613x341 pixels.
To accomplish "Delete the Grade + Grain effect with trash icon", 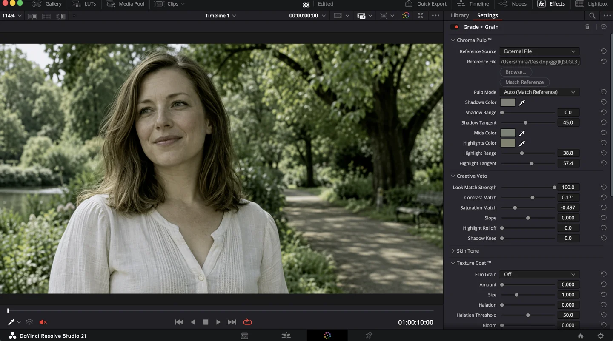I will click(x=587, y=27).
